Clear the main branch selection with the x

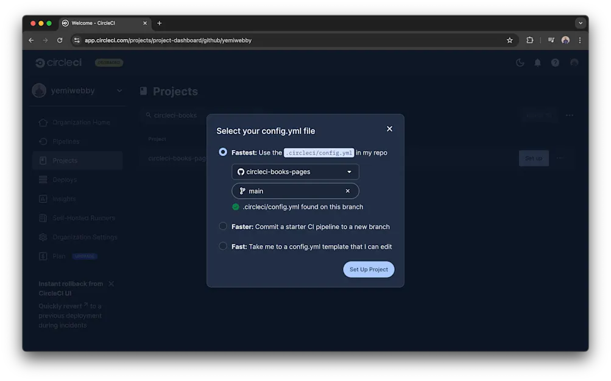coord(347,191)
